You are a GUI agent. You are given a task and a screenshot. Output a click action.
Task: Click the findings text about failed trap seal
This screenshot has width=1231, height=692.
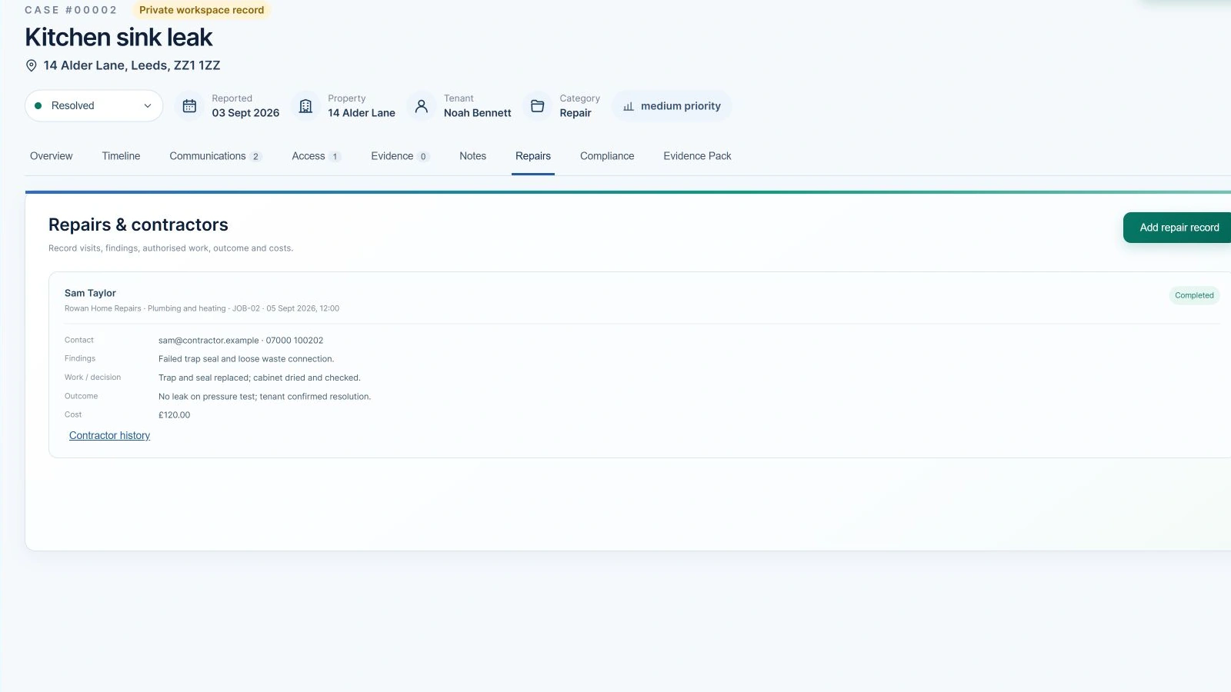(x=246, y=359)
